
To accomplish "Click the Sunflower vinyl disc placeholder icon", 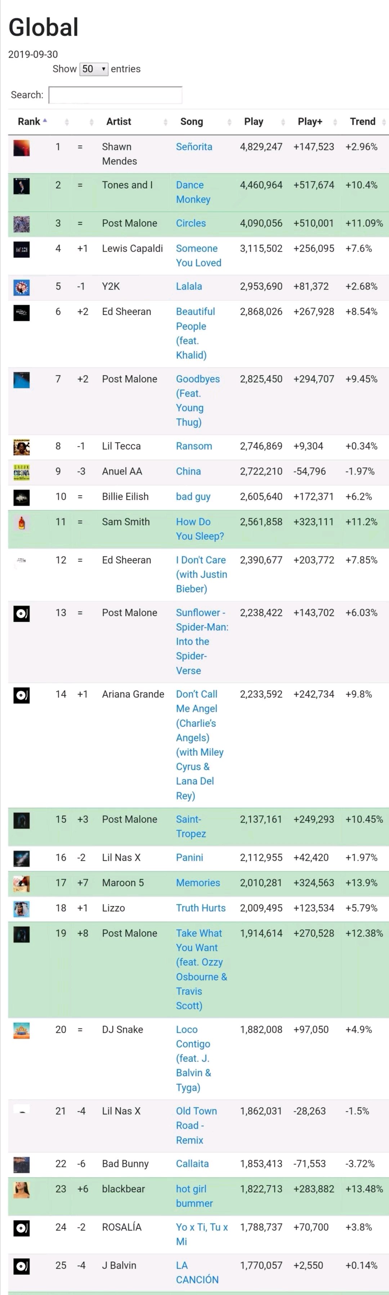I will [x=22, y=614].
